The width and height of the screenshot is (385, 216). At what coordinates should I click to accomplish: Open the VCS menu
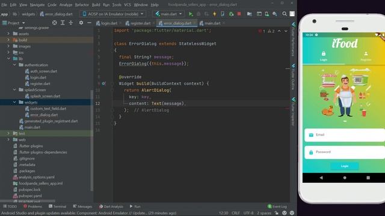[127, 5]
